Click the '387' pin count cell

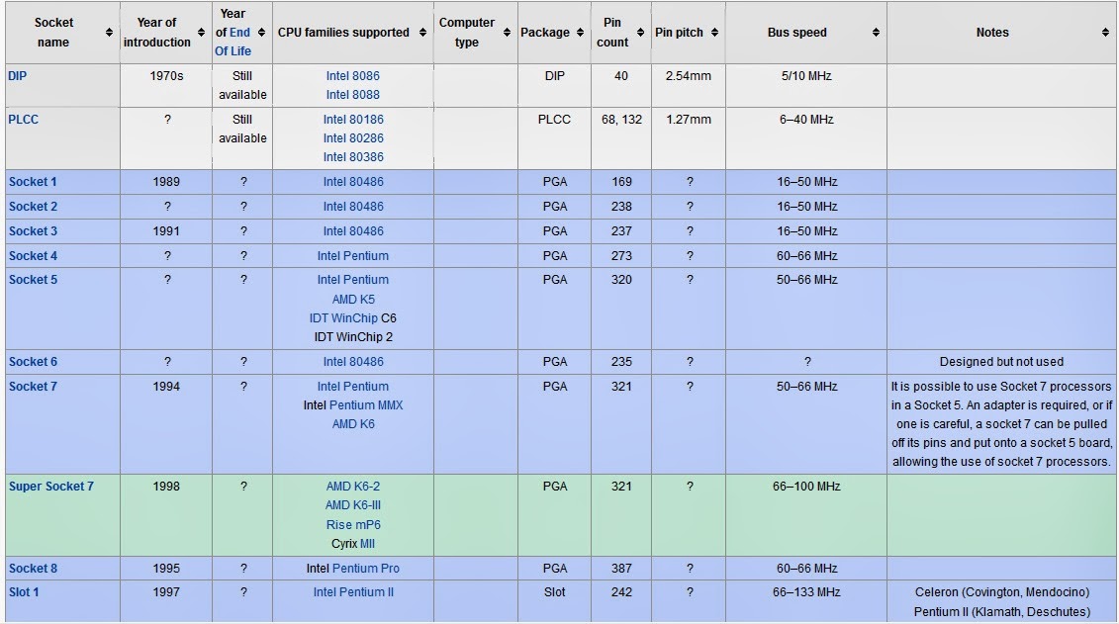[621, 569]
